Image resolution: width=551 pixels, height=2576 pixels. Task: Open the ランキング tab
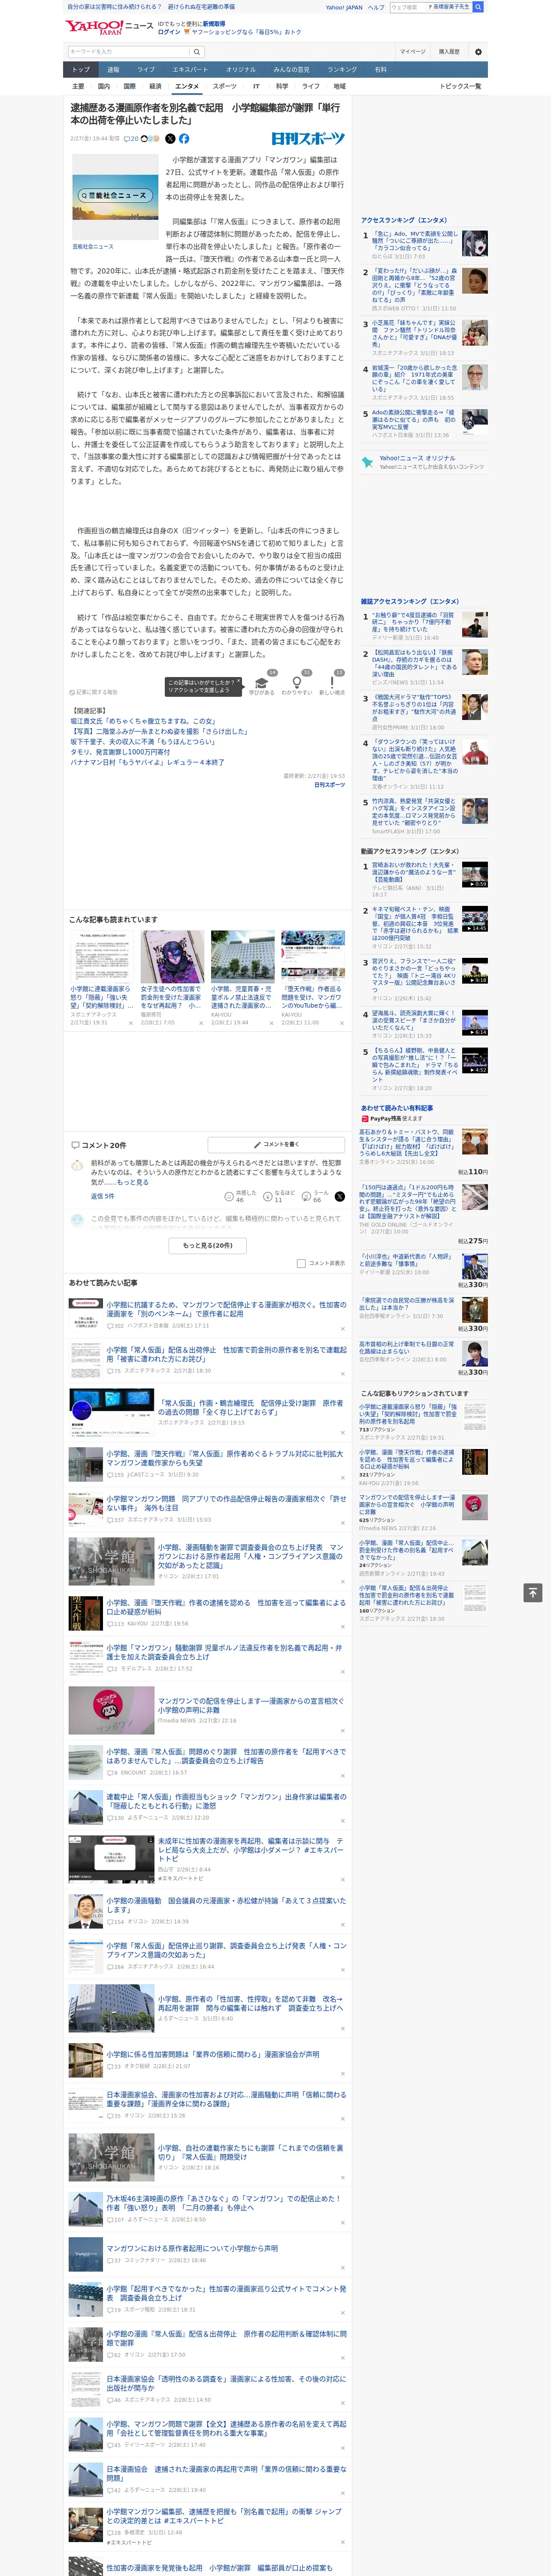coord(342,70)
